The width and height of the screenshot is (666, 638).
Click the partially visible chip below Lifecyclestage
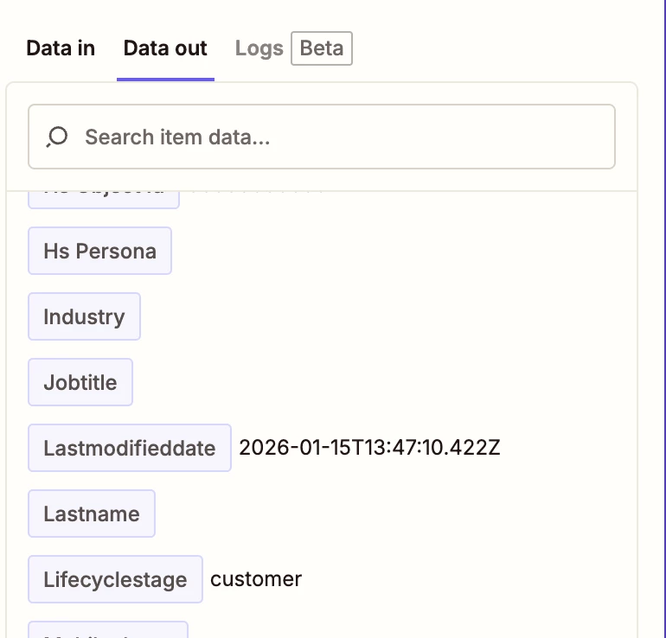(x=107, y=630)
